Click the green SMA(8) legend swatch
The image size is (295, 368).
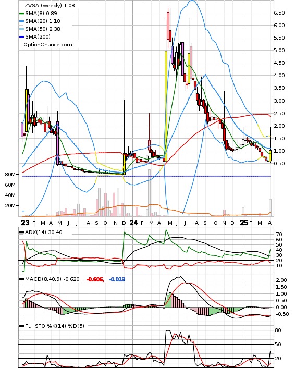(x=21, y=14)
